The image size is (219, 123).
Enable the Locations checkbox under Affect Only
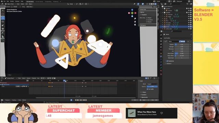tap(147, 20)
